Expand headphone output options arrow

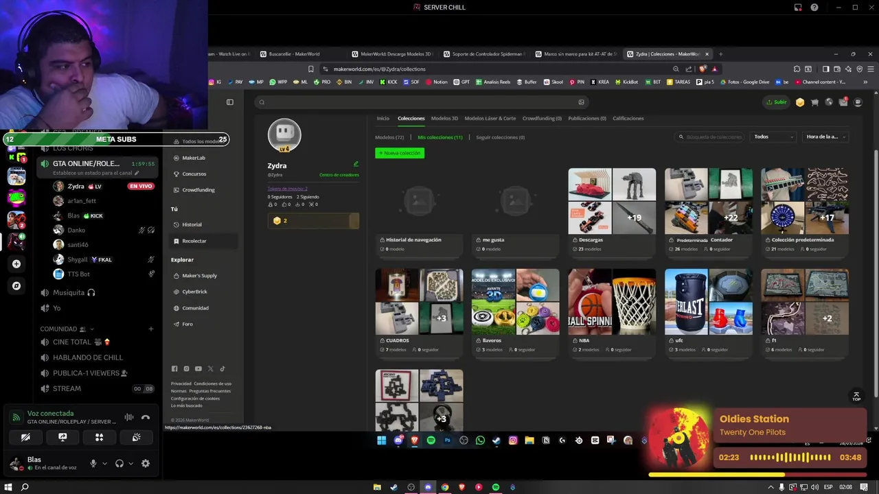click(130, 464)
